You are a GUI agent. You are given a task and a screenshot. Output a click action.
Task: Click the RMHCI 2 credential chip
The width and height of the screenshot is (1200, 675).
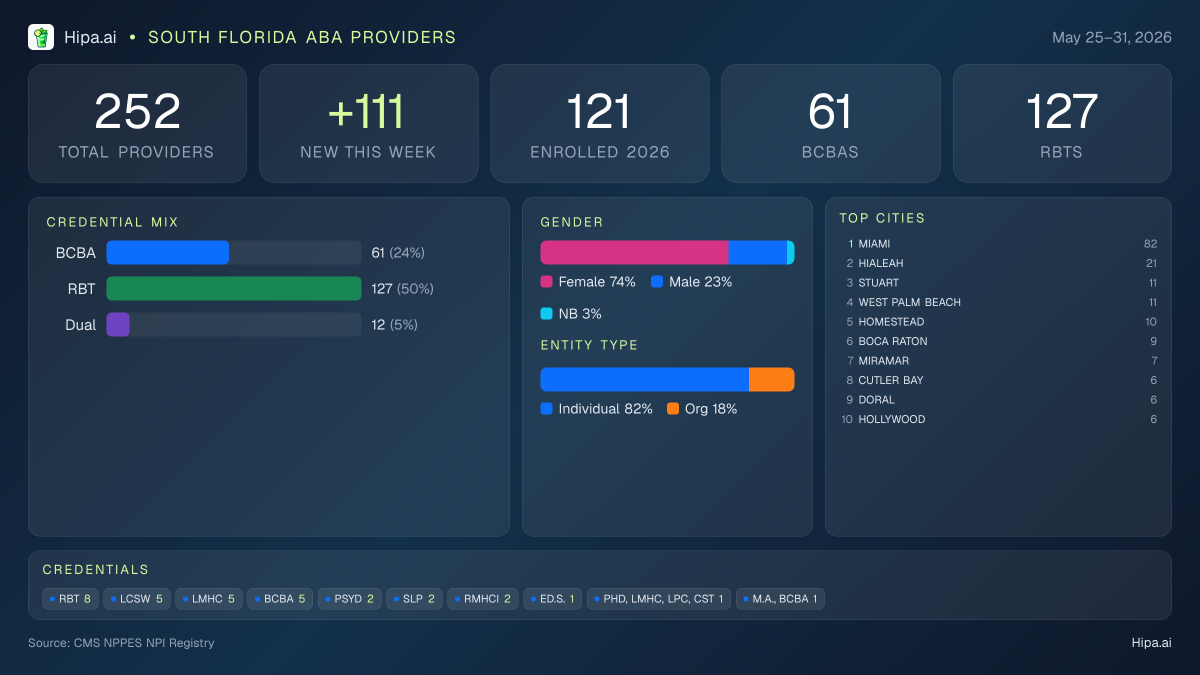[x=483, y=598]
